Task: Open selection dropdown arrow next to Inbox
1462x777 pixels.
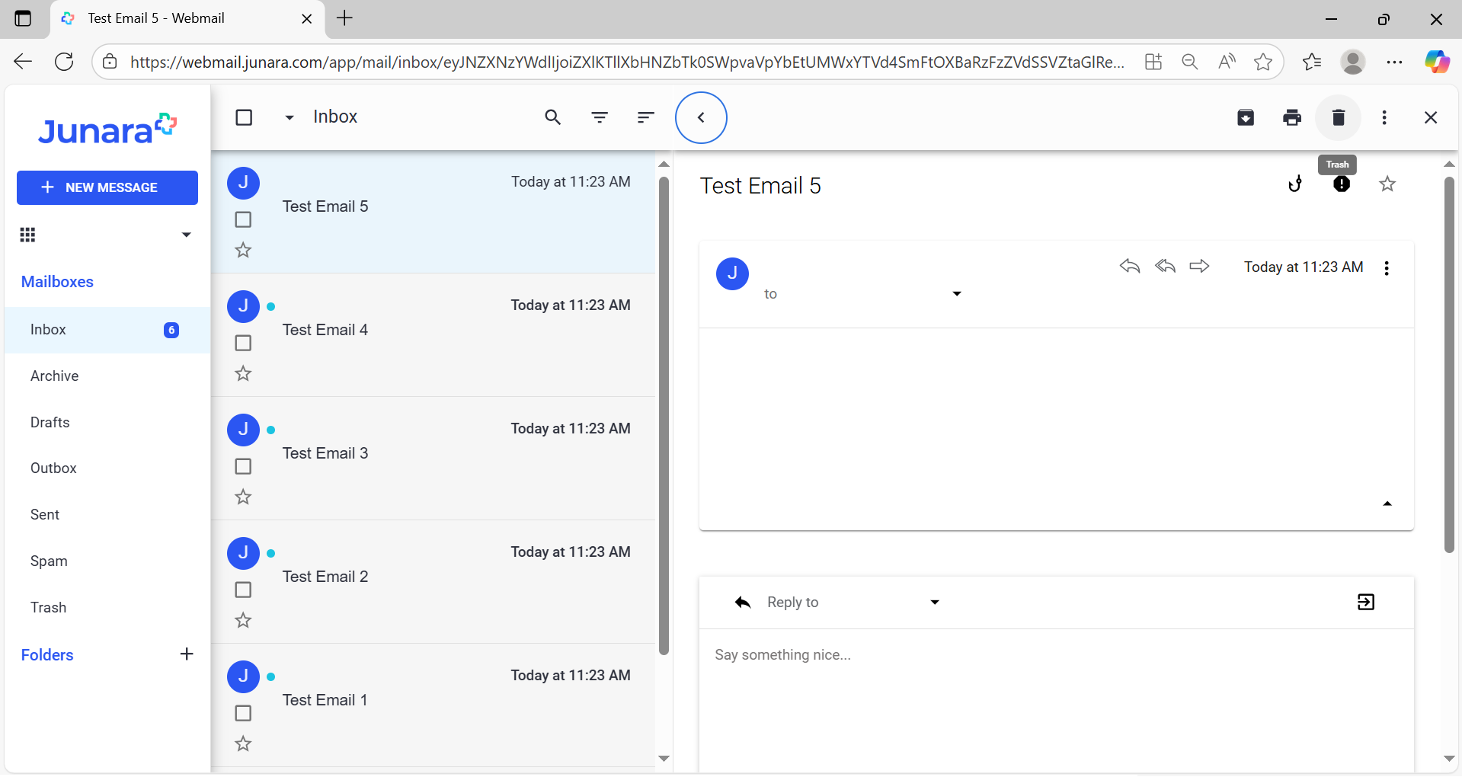Action: pos(290,118)
